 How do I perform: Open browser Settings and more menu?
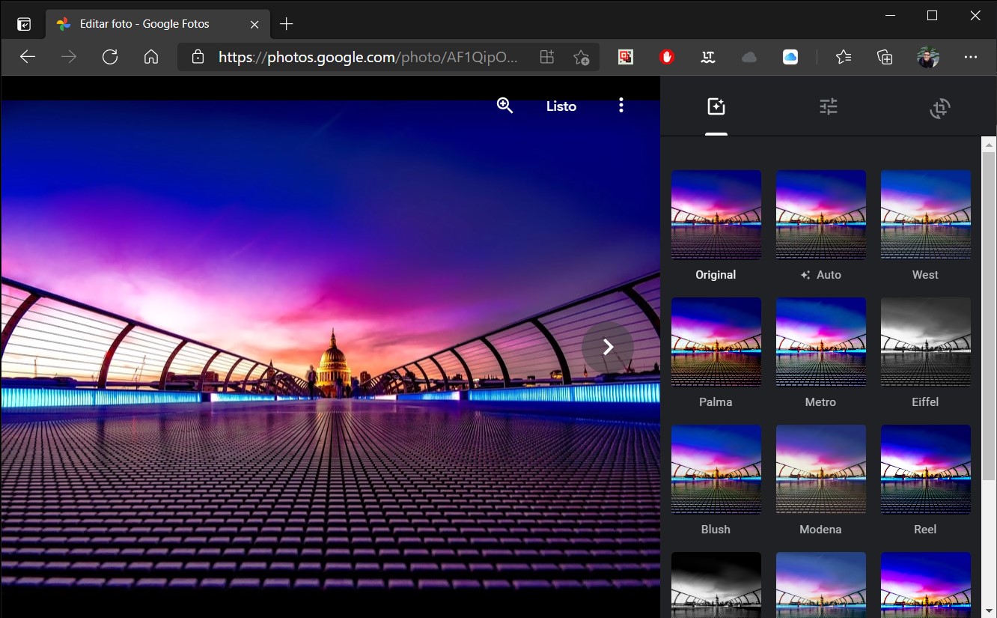click(971, 57)
